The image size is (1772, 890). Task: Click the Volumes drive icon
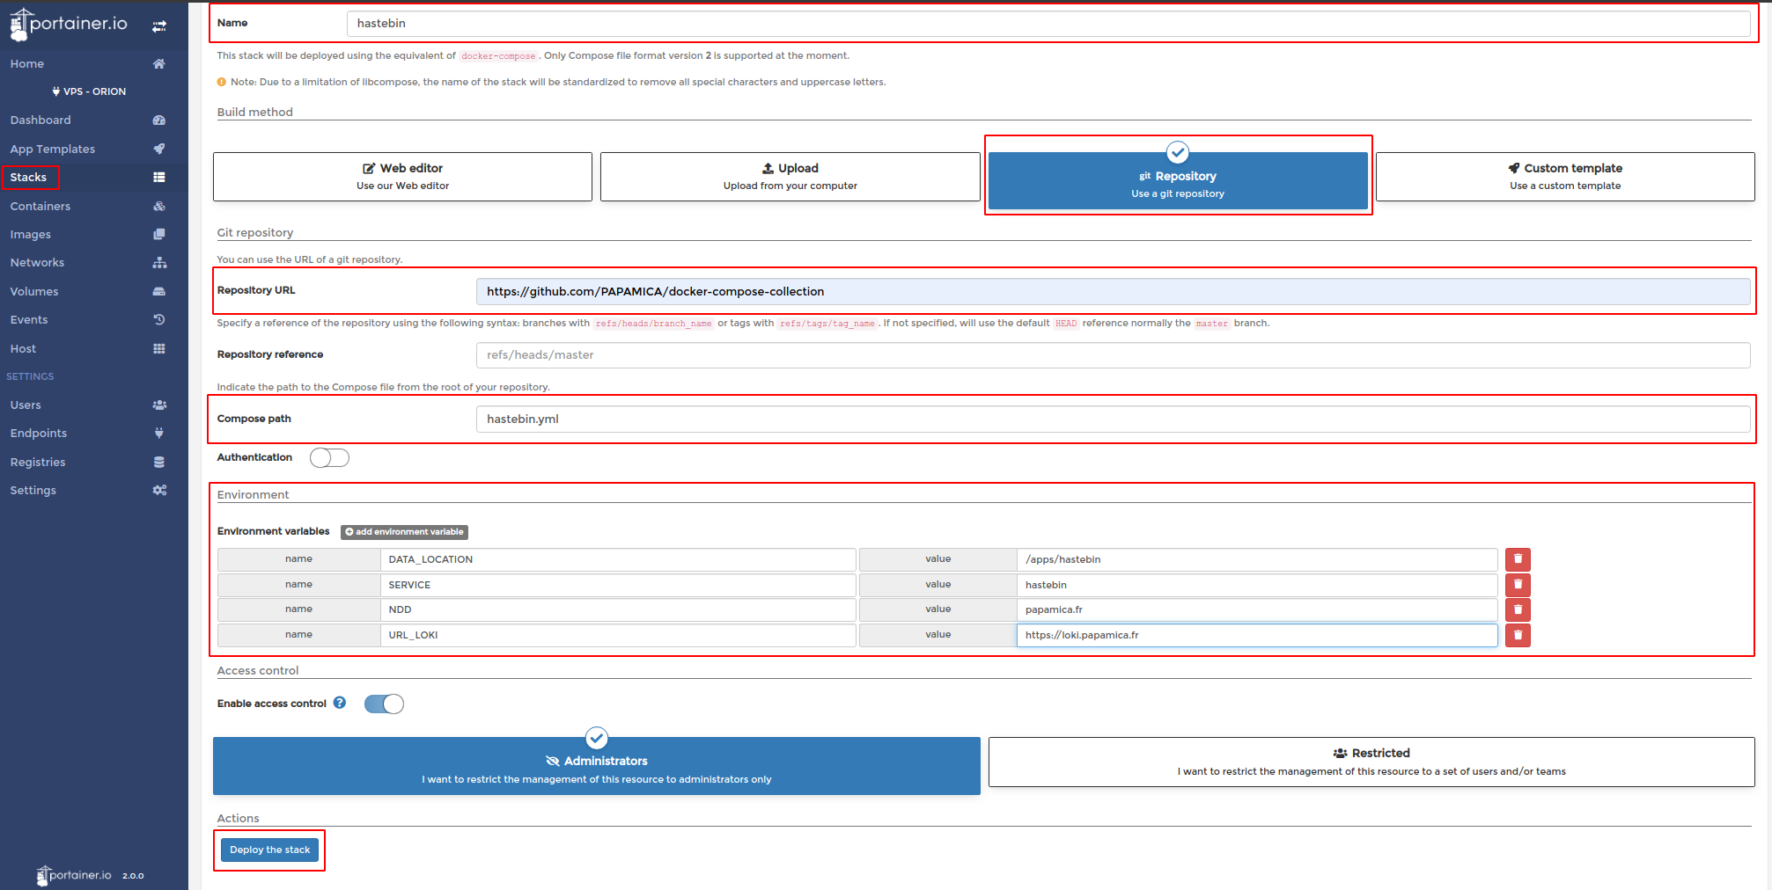(x=159, y=291)
